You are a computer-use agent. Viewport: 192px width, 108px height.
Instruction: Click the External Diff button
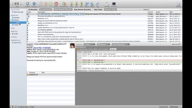[x=176, y=44]
